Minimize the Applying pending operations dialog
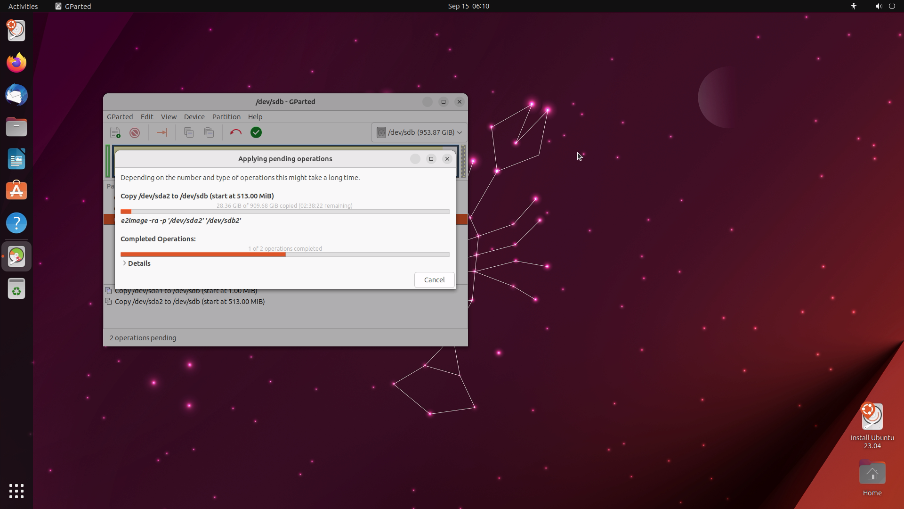Screen dimensions: 904x509 tap(415, 159)
